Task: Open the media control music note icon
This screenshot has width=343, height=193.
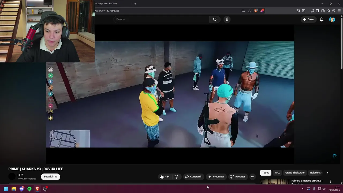Action: 312,11
